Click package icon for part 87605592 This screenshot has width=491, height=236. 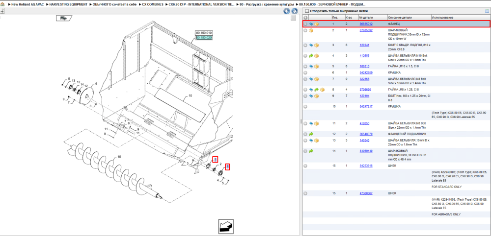[x=311, y=30]
